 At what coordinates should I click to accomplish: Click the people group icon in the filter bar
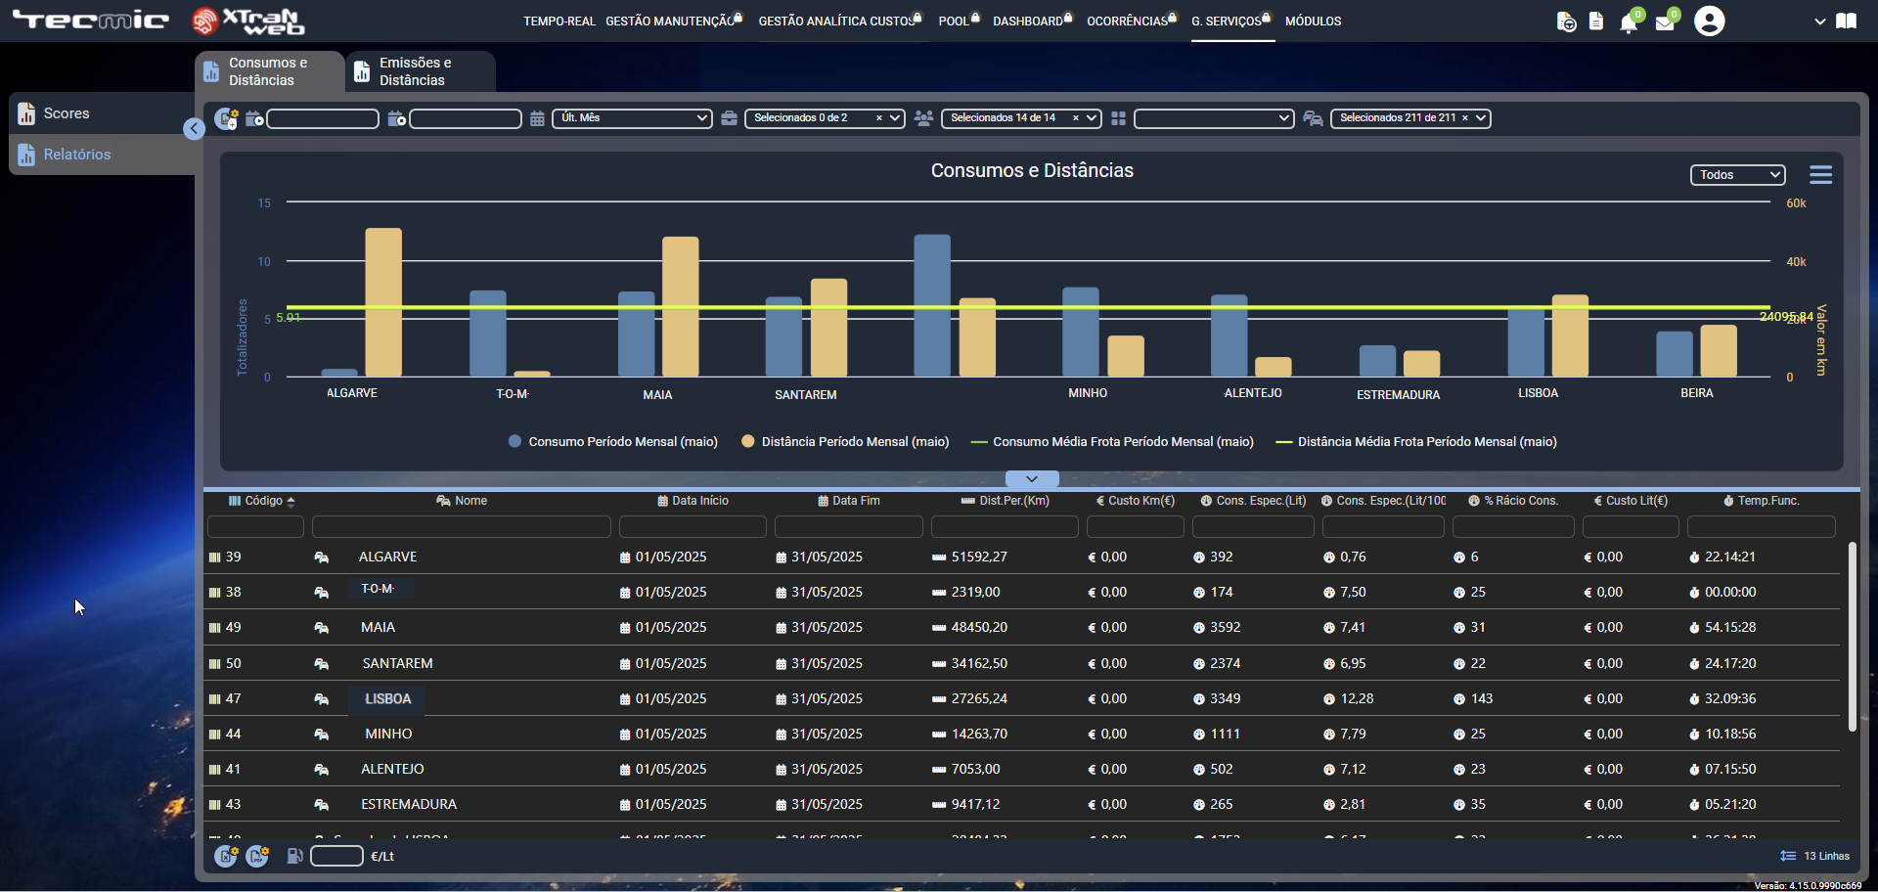(x=923, y=118)
